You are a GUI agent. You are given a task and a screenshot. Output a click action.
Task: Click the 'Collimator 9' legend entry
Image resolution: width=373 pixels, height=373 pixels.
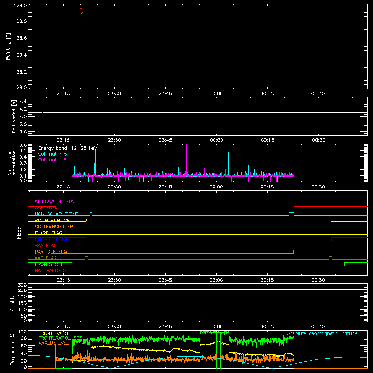point(52,159)
